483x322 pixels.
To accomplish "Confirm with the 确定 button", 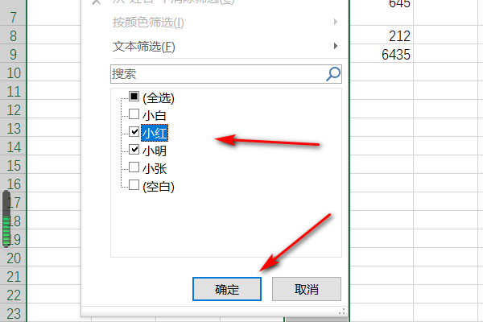I will pyautogui.click(x=227, y=289).
